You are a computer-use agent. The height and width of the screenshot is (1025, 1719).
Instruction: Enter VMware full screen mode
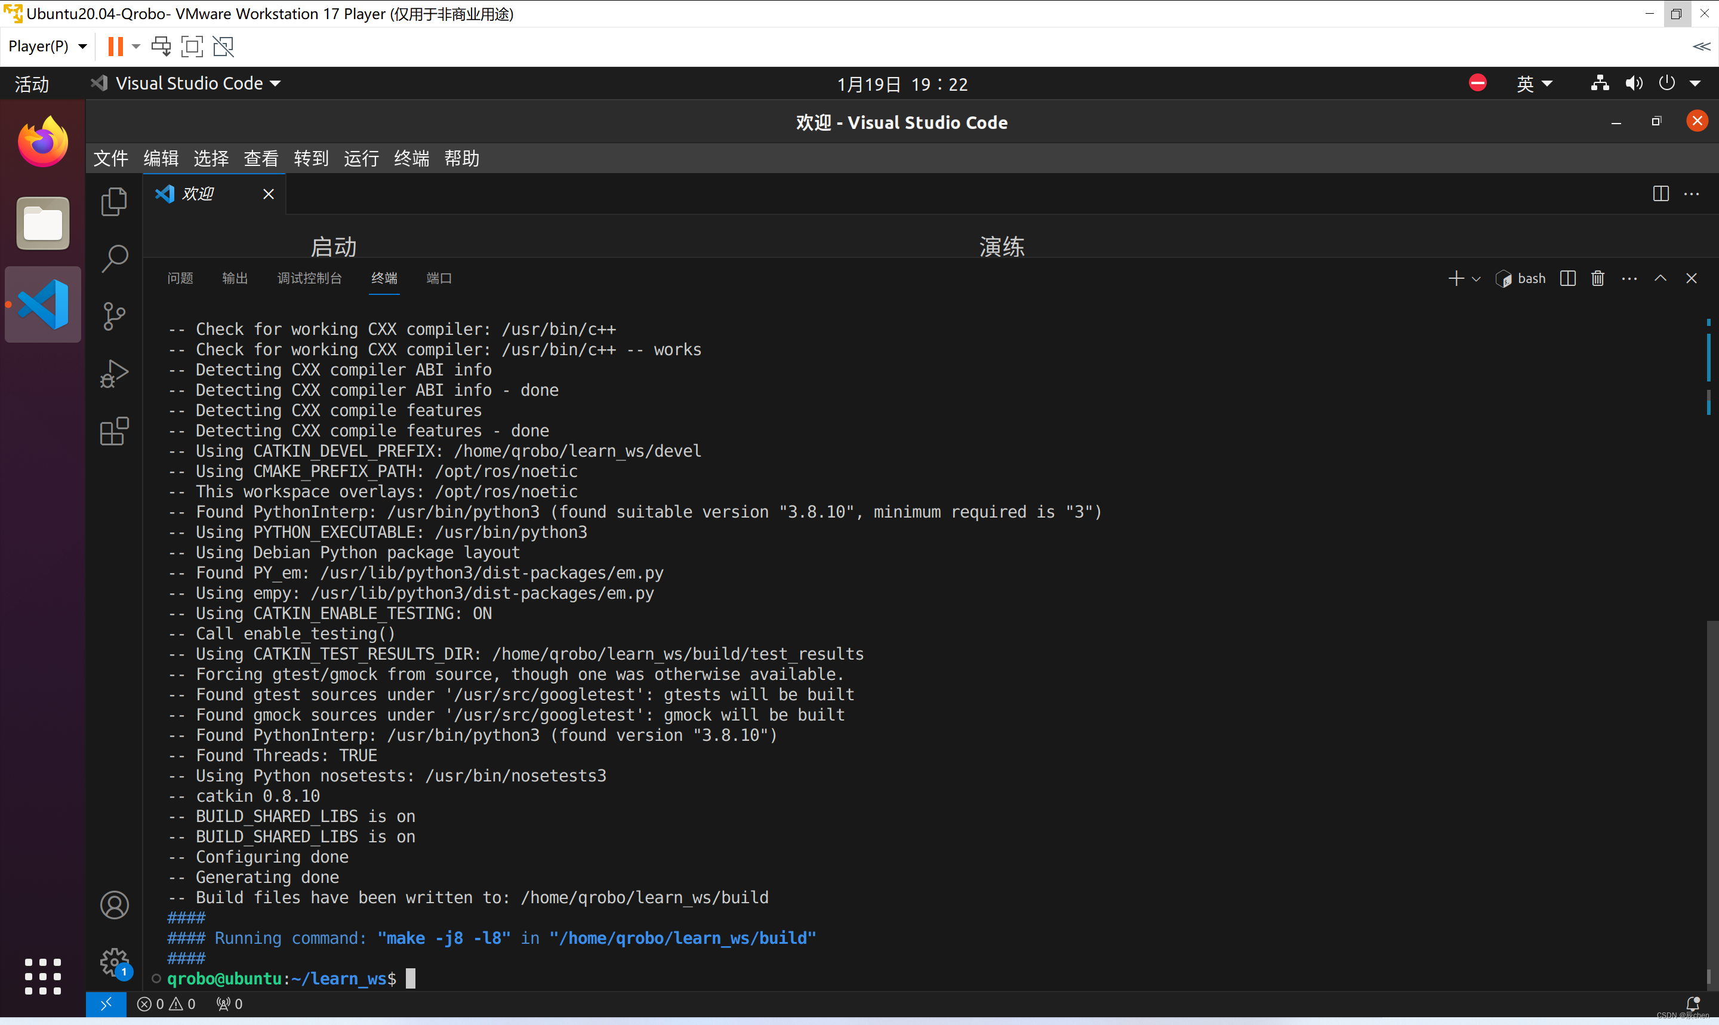[192, 47]
